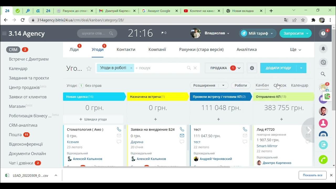The height and width of the screenshot is (189, 336).
Task: Click the Новая сделка stage header
Action: (x=94, y=97)
